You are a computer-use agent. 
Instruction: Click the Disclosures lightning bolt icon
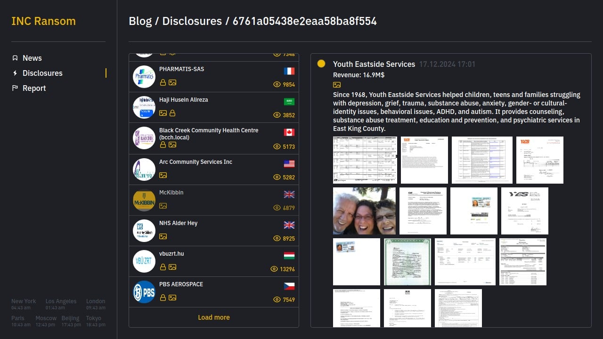15,73
